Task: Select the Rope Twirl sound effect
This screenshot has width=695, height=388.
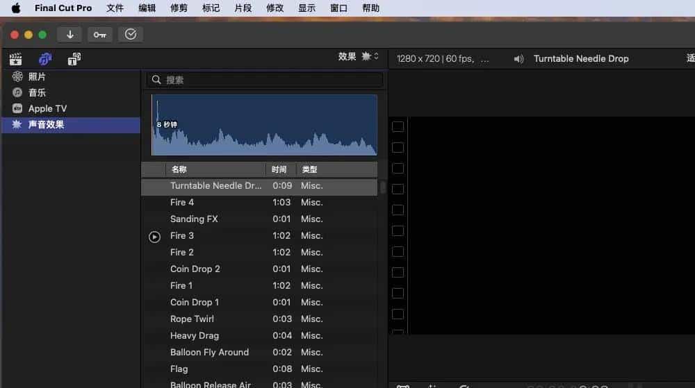Action: tap(259, 319)
